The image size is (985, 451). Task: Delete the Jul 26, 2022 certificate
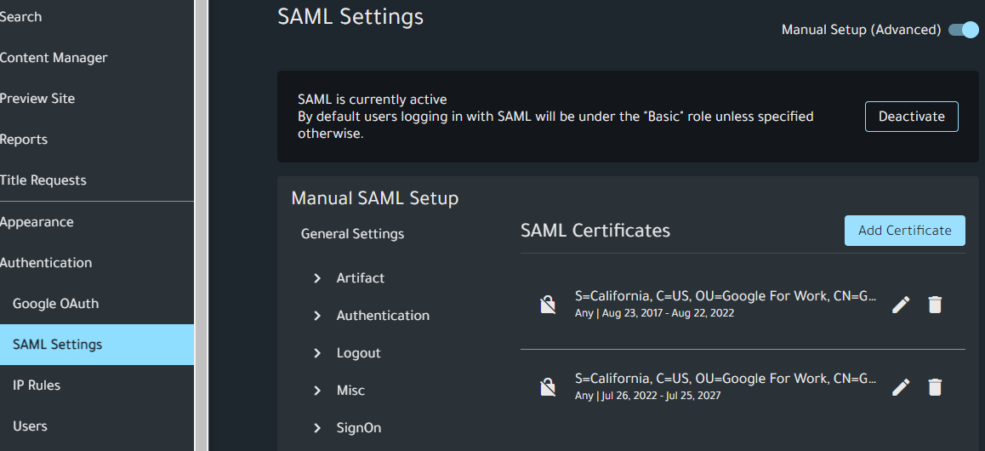coord(935,387)
